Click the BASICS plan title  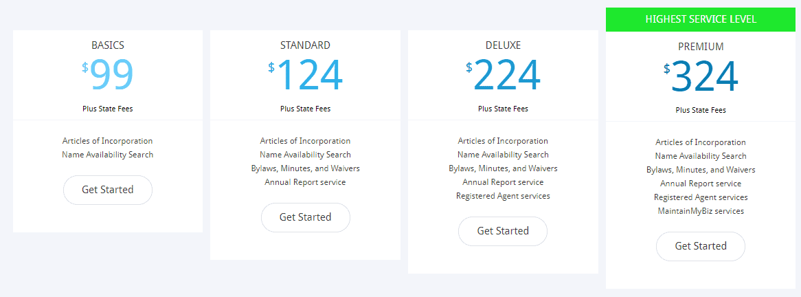(x=108, y=45)
